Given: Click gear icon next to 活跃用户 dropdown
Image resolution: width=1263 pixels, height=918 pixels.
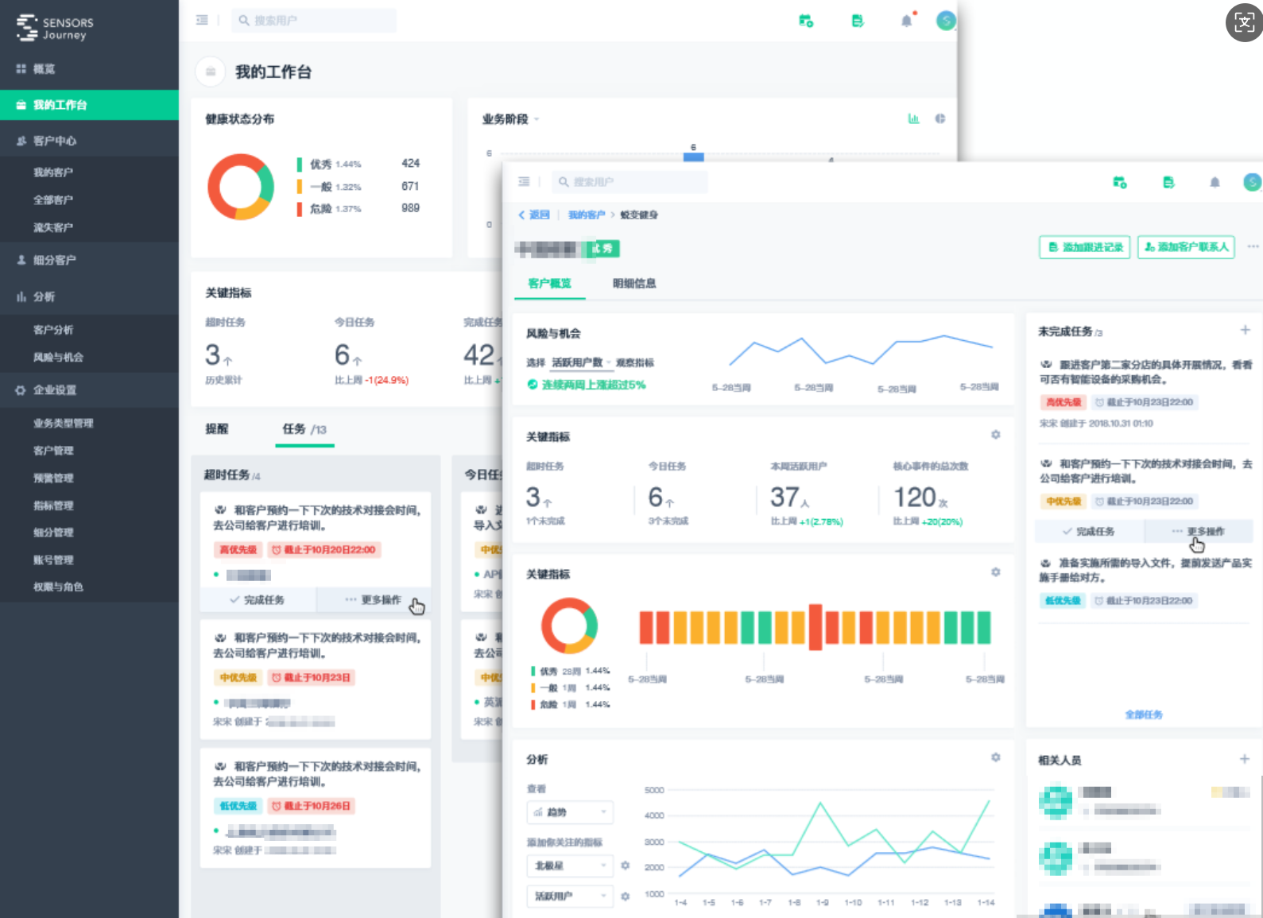Looking at the screenshot, I should pos(626,897).
